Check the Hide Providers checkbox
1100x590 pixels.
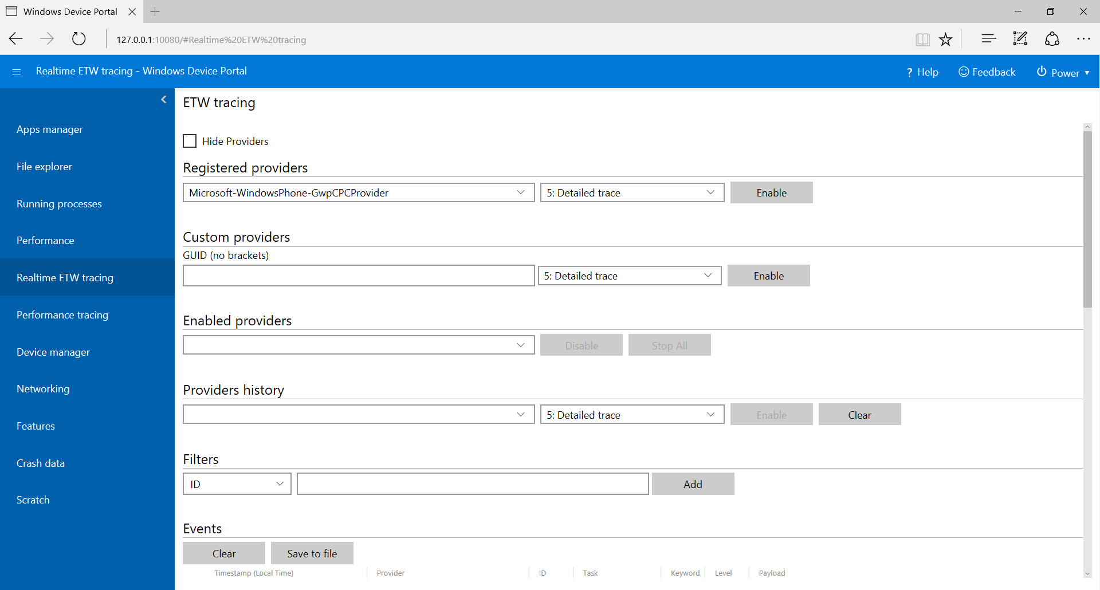(190, 141)
